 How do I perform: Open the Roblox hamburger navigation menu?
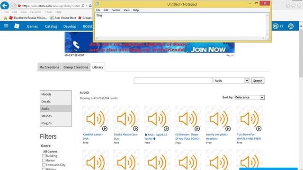[x=6, y=26]
